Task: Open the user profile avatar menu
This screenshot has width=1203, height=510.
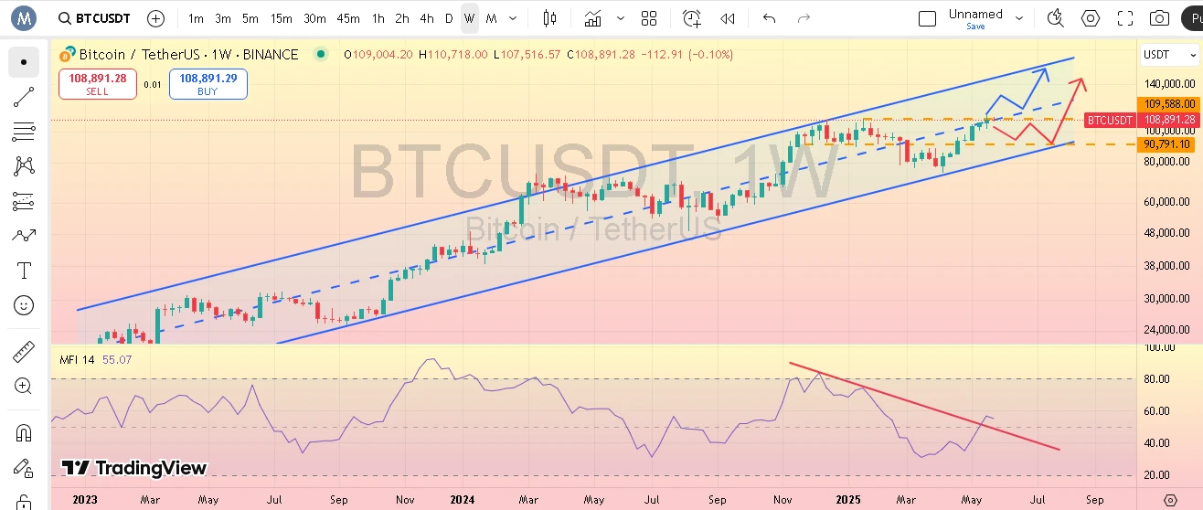Action: tap(23, 17)
